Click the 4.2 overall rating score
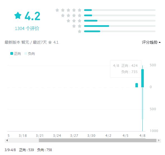The image size is (165, 155). click(32, 16)
